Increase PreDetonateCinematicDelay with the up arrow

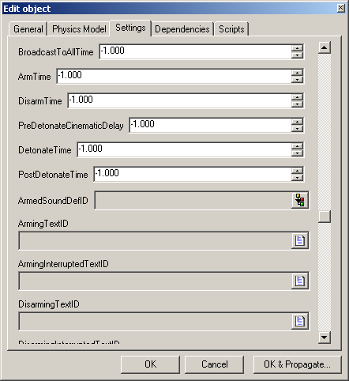(x=297, y=122)
